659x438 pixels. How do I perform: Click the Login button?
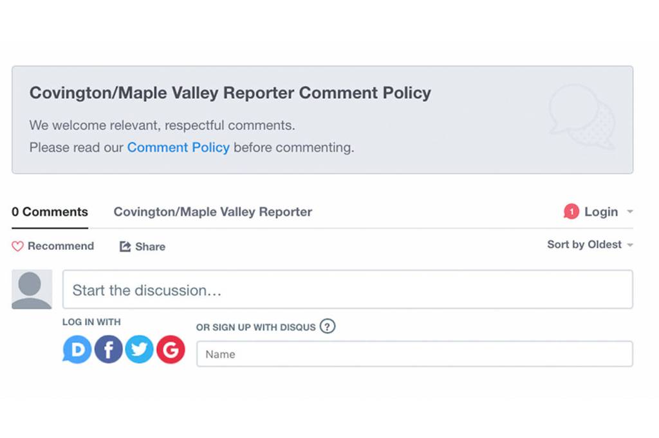[600, 211]
